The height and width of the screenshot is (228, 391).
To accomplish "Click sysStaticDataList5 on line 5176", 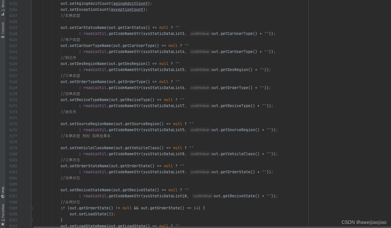I will [x=164, y=130].
